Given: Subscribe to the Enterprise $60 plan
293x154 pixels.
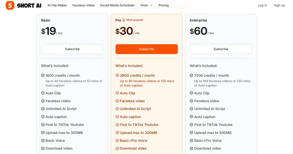Looking at the screenshot, I should pos(221,49).
